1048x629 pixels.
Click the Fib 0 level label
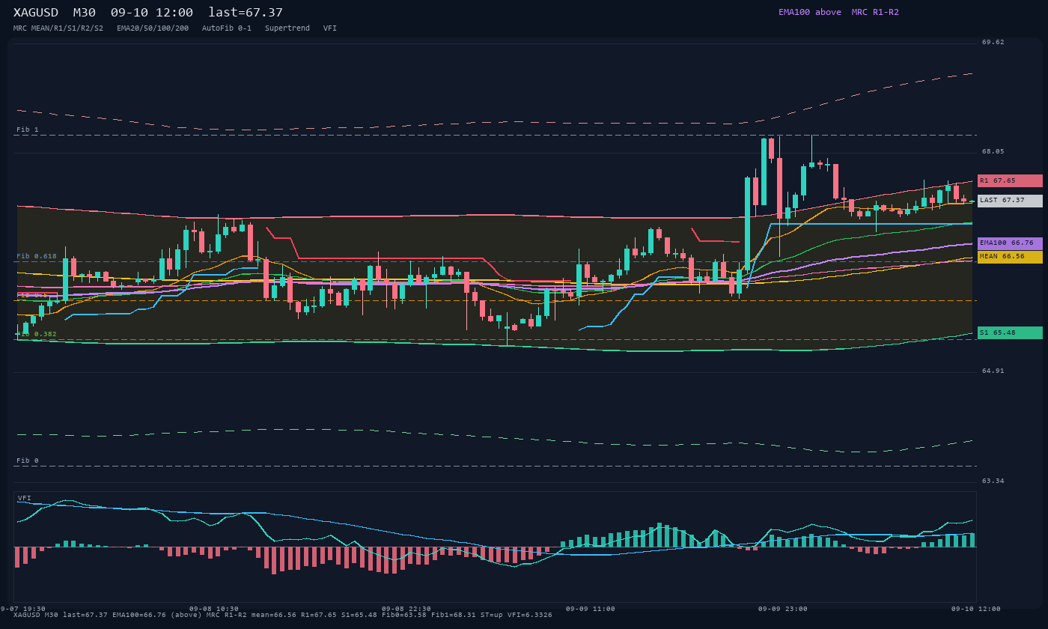click(x=28, y=461)
